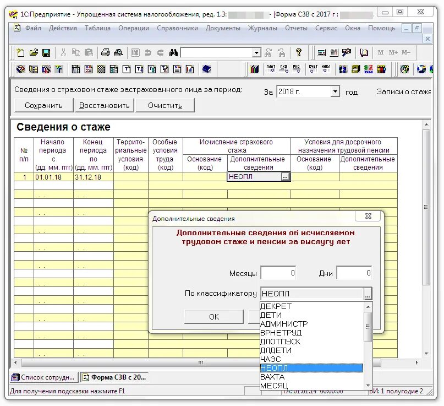Screen dimensions: 444x406
Task: Click the 31.12.18 end date cell
Action: (x=94, y=177)
